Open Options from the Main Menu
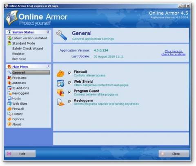The height and width of the screenshot is (166, 196). pyautogui.click(x=18, y=119)
